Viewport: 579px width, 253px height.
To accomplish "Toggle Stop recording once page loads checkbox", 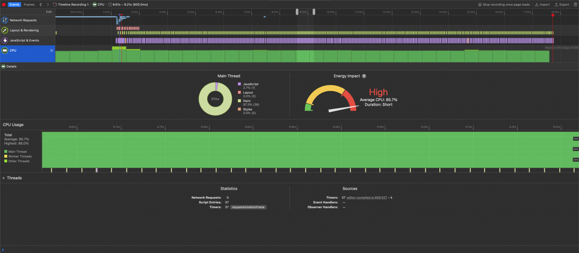I will tap(480, 4).
